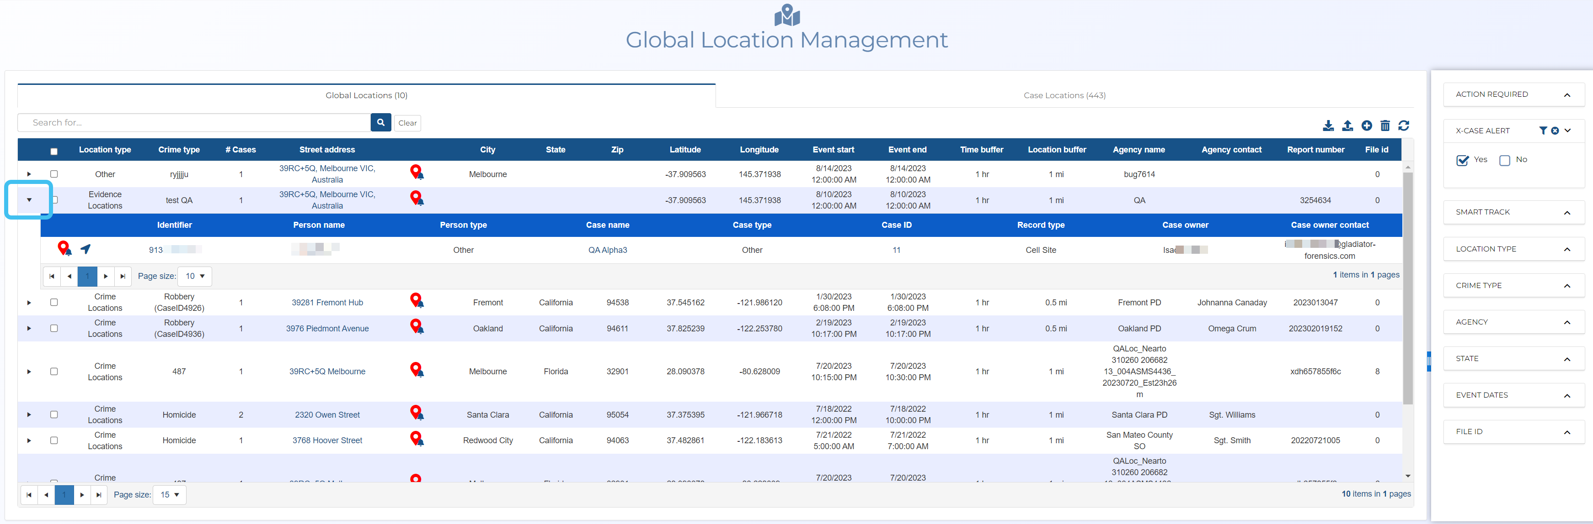Expand the 3976 Piedmont Avenue row
The width and height of the screenshot is (1593, 524).
(29, 328)
